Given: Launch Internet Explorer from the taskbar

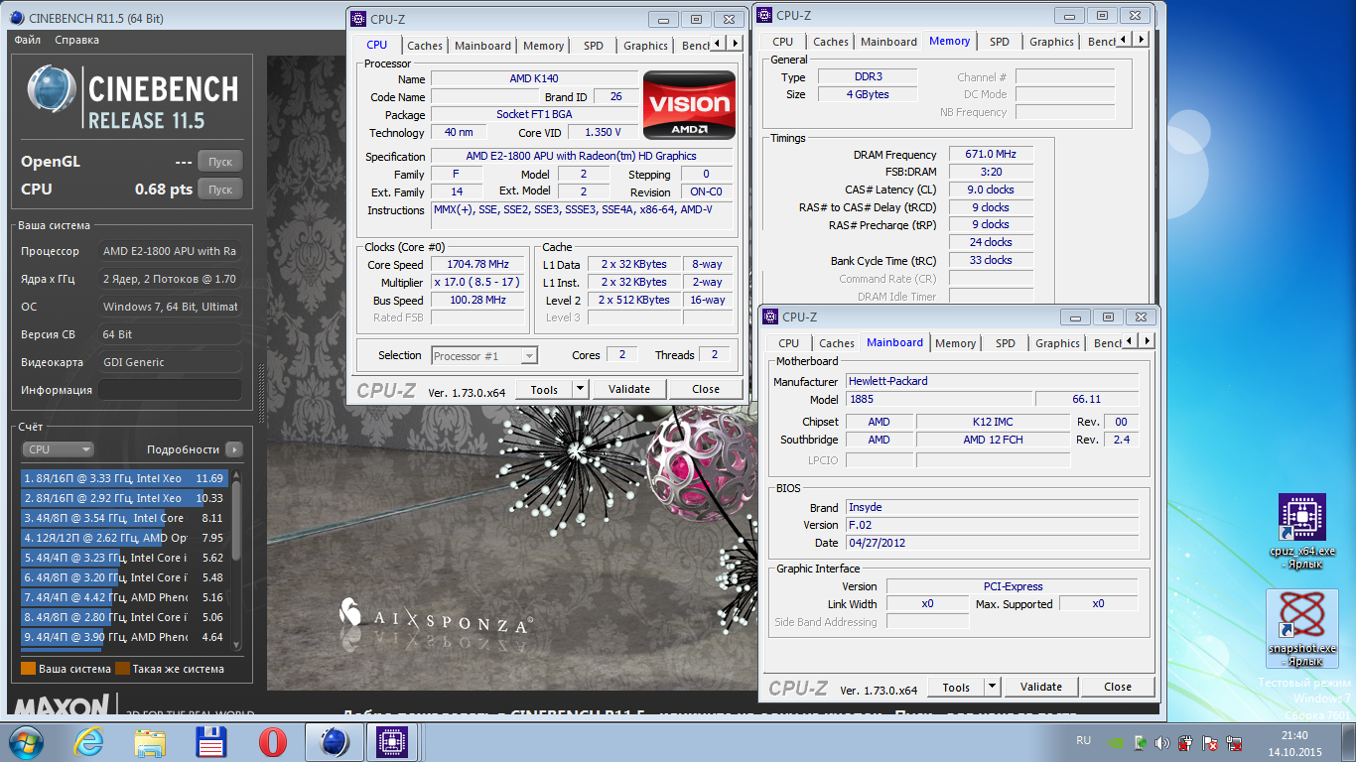Looking at the screenshot, I should 88,741.
